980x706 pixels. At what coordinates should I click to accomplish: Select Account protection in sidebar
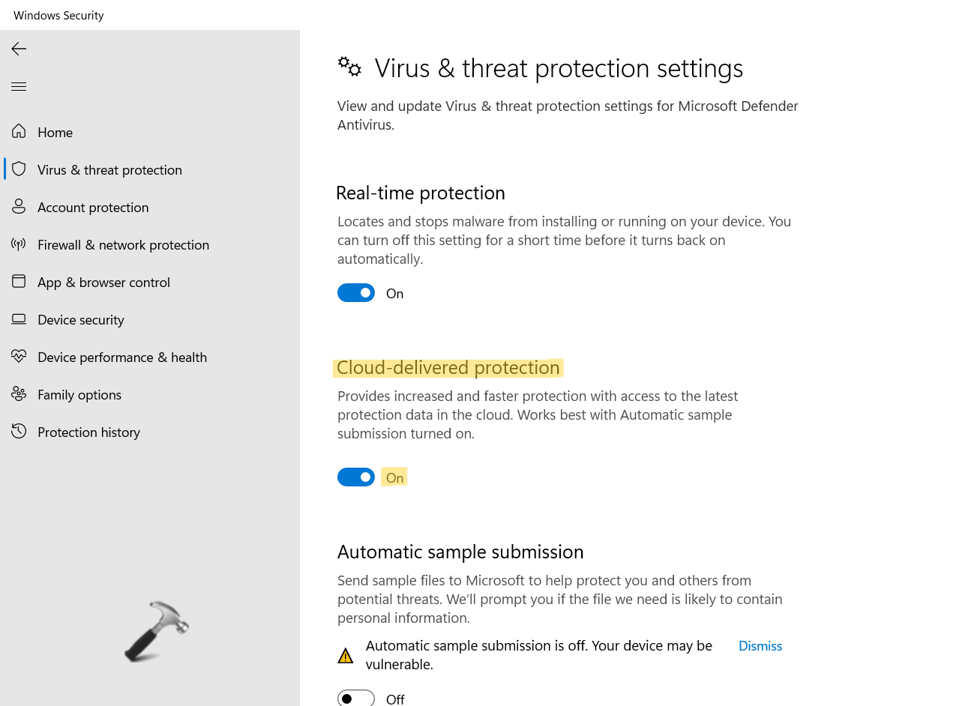tap(93, 208)
